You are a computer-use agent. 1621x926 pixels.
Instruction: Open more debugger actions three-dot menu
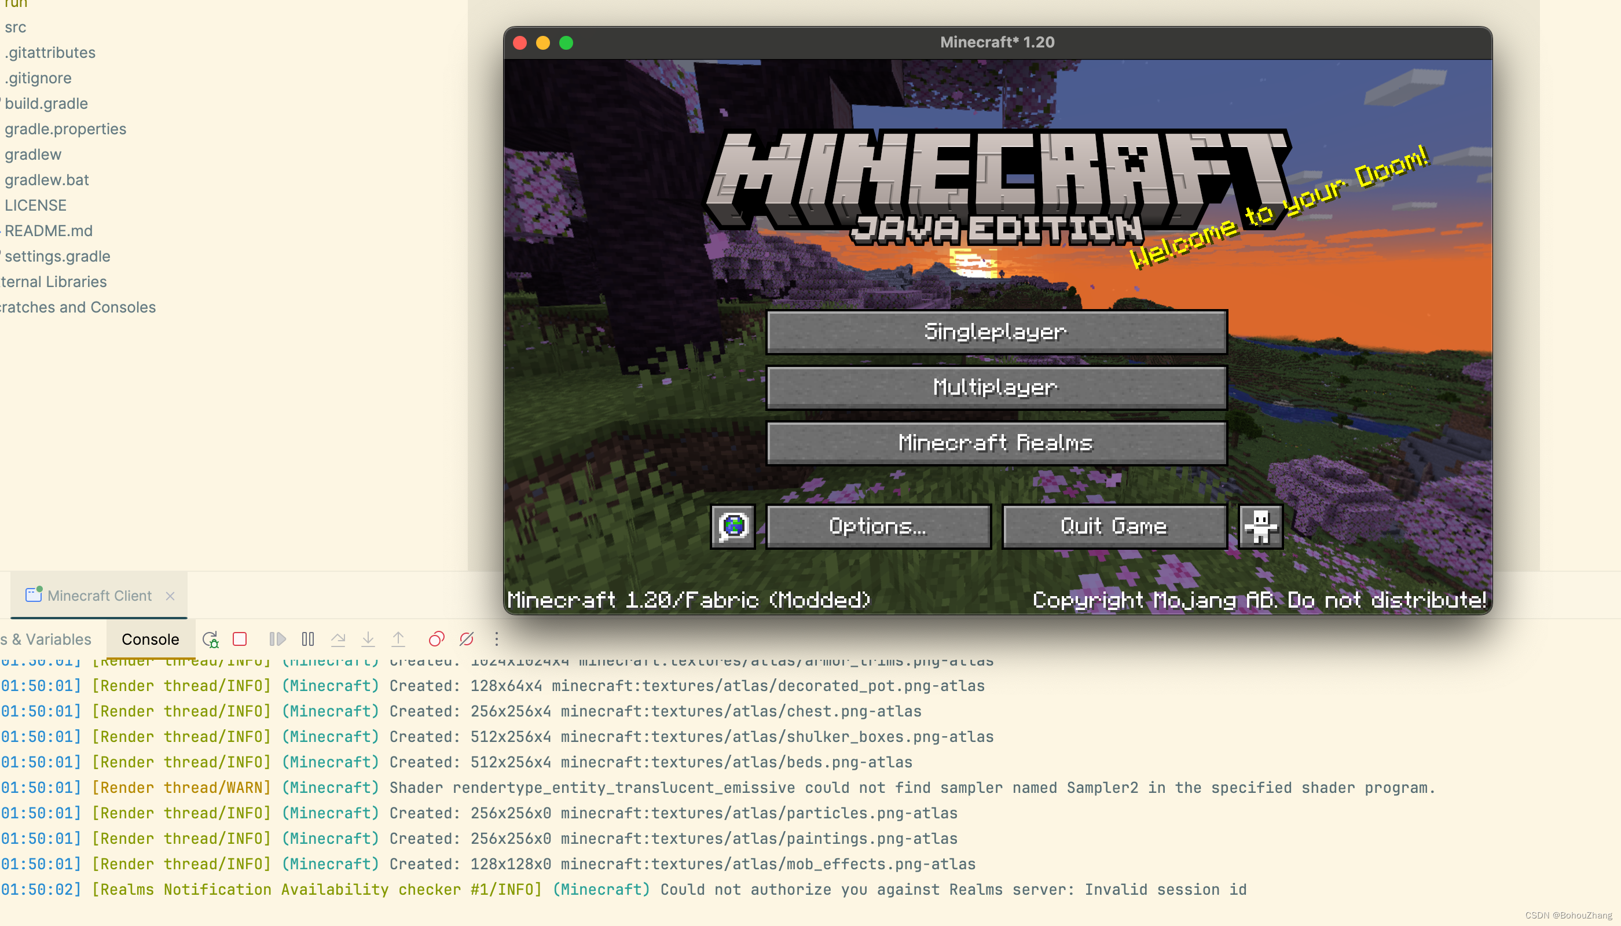pos(497,639)
